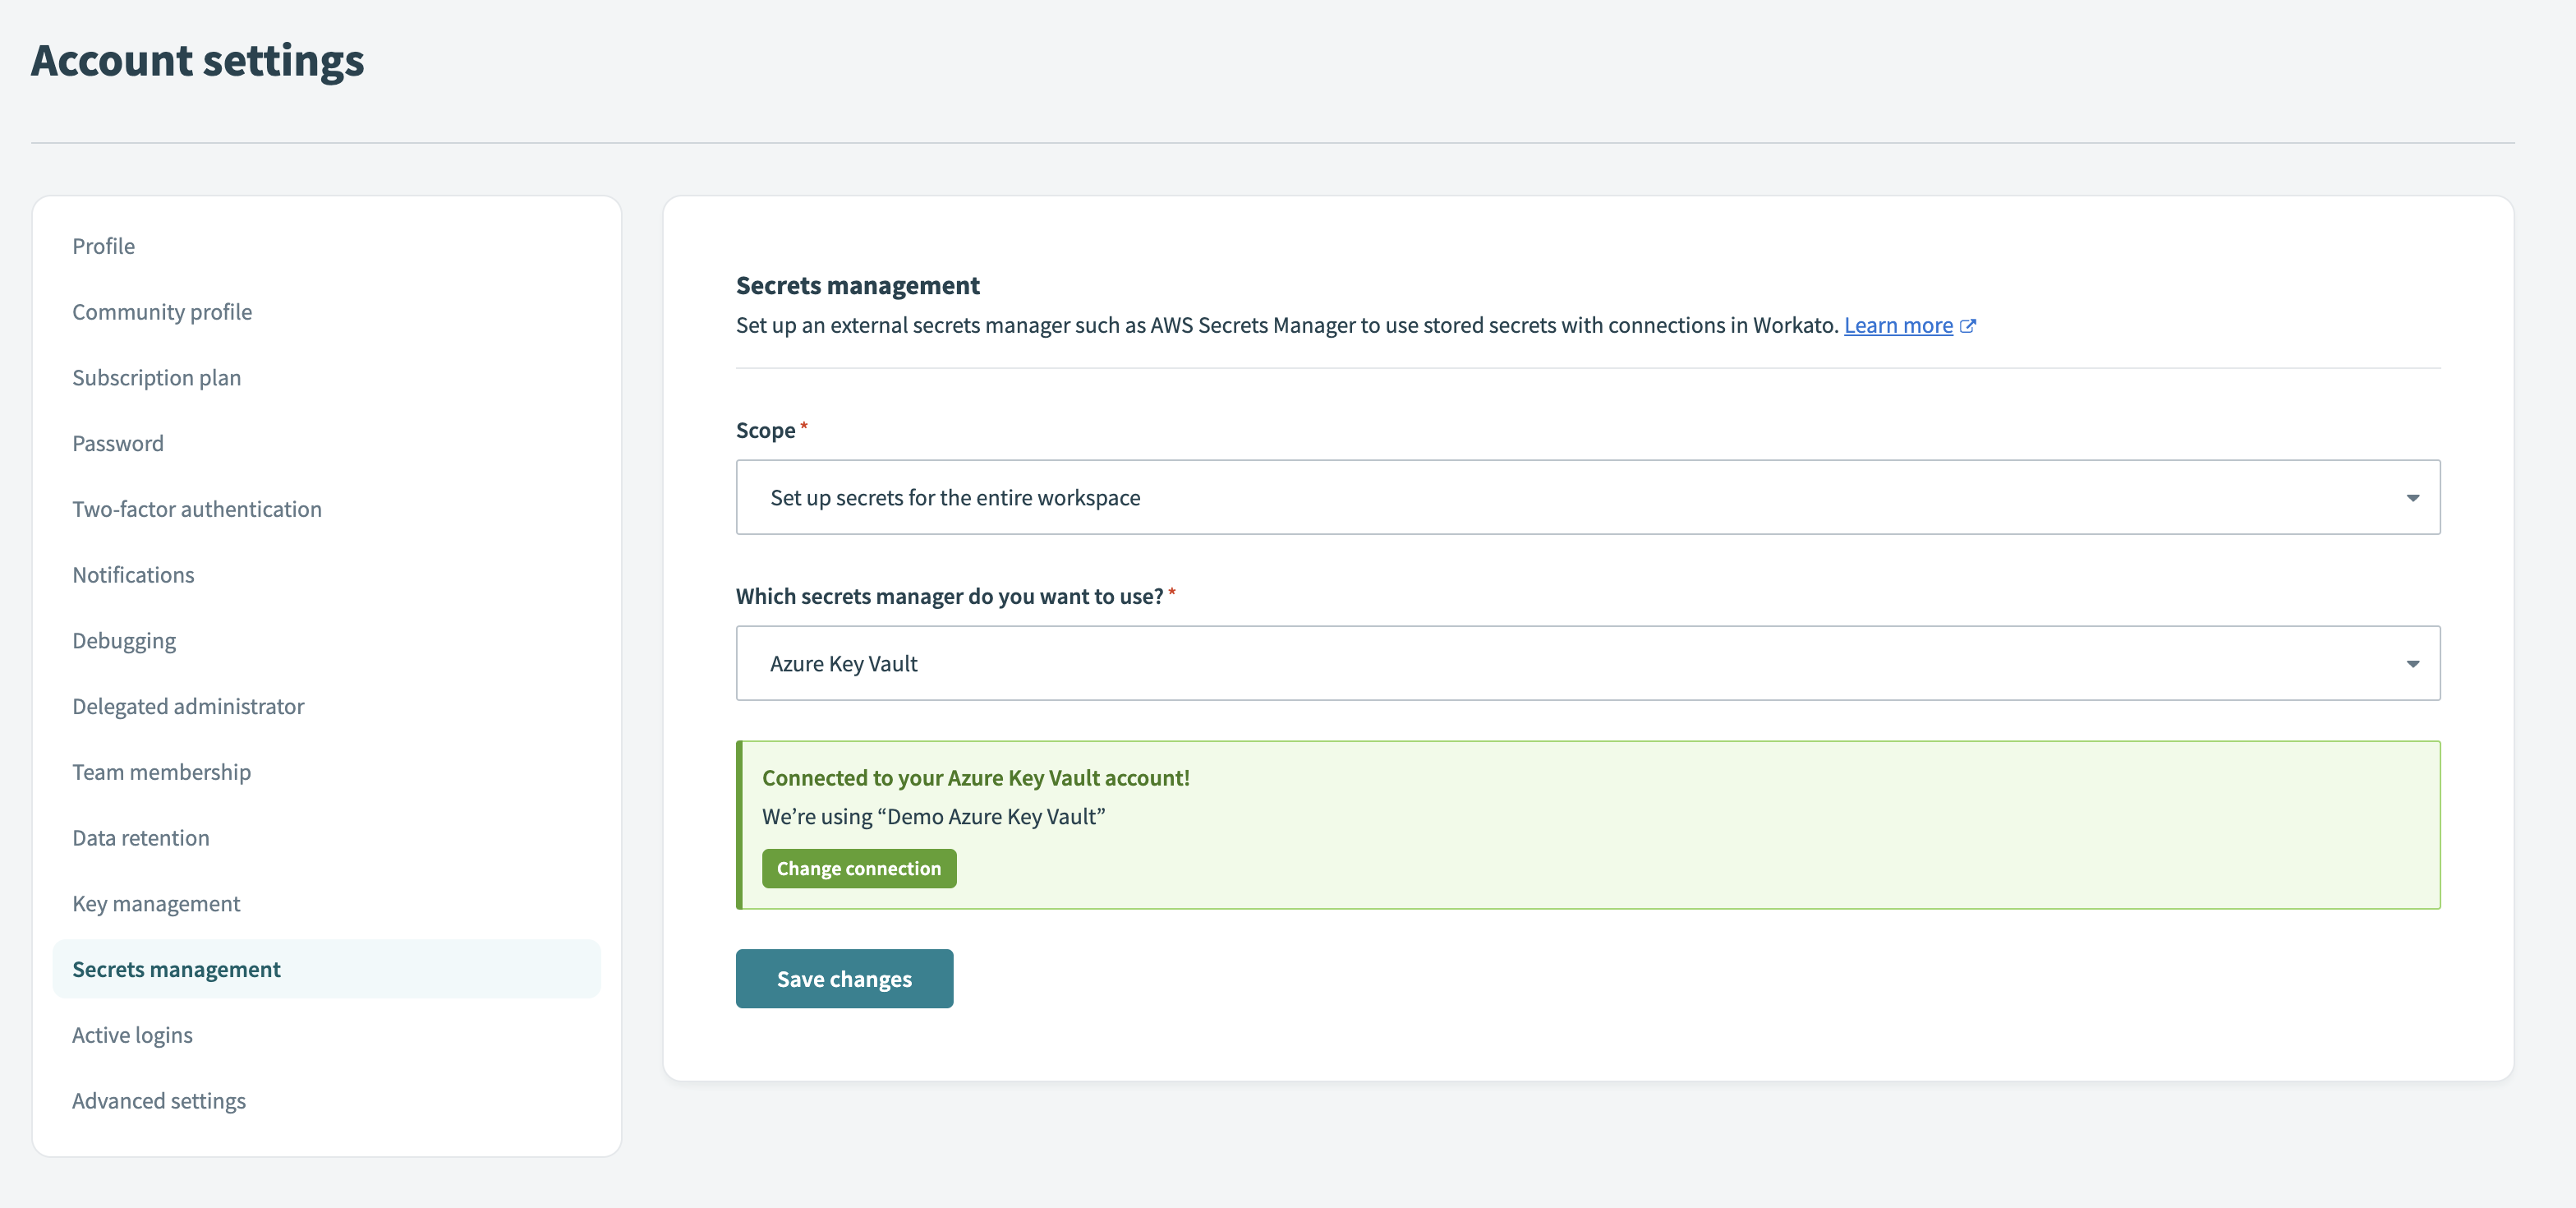Viewport: 2576px width, 1208px height.
Task: Navigate to Active logins section
Action: tap(131, 1032)
